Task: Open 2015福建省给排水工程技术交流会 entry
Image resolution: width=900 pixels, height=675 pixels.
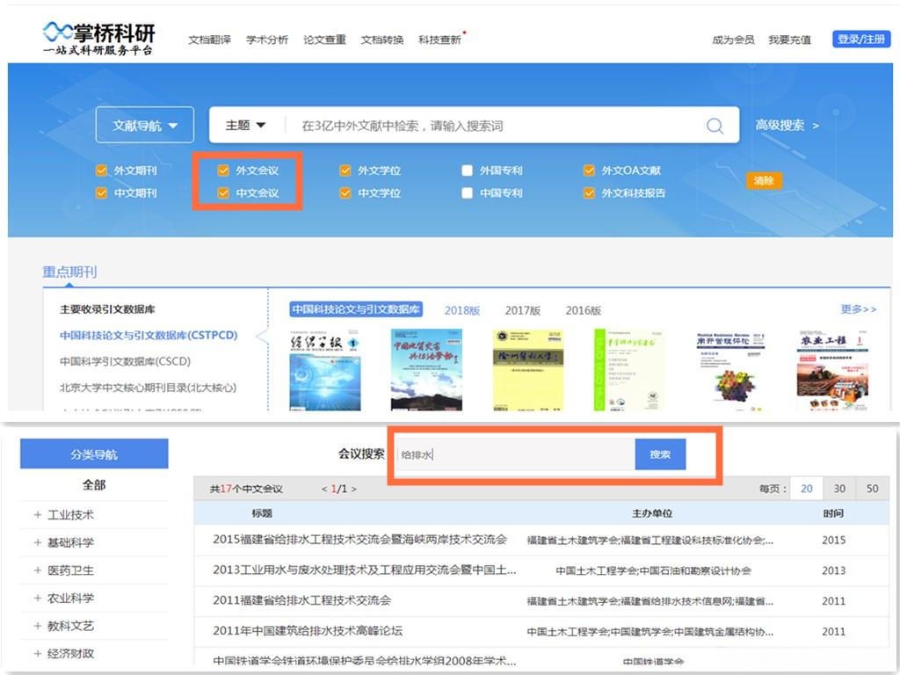Action: (359, 540)
